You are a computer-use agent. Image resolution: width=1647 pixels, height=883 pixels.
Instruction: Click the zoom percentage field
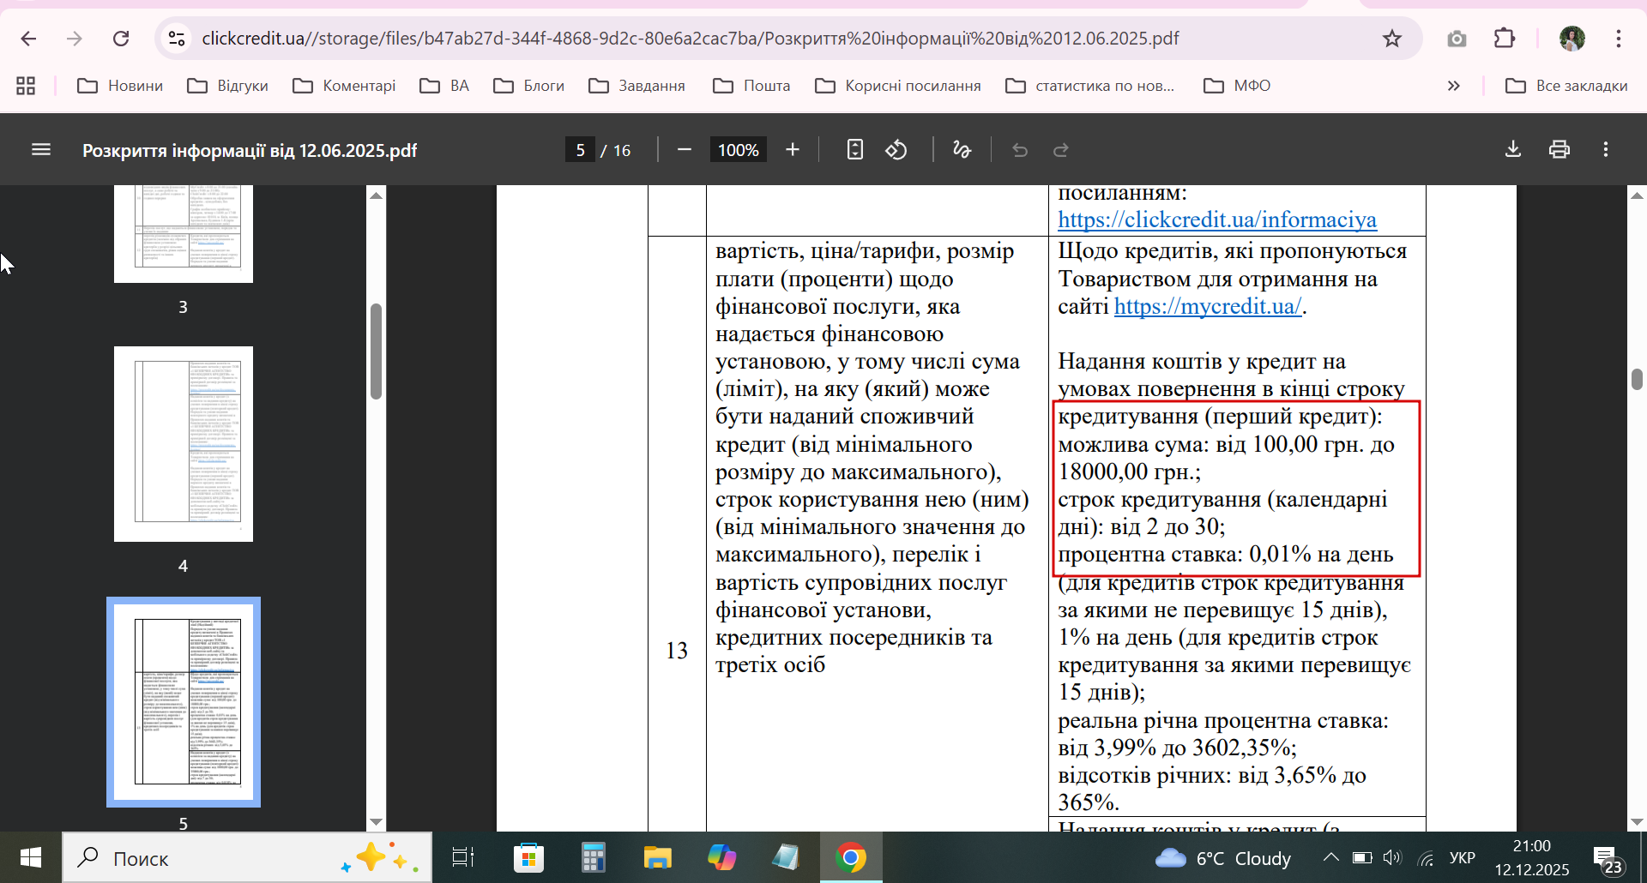point(738,150)
